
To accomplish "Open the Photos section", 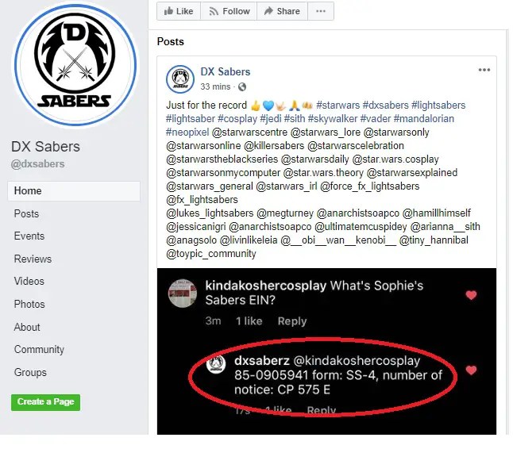I will click(29, 305).
